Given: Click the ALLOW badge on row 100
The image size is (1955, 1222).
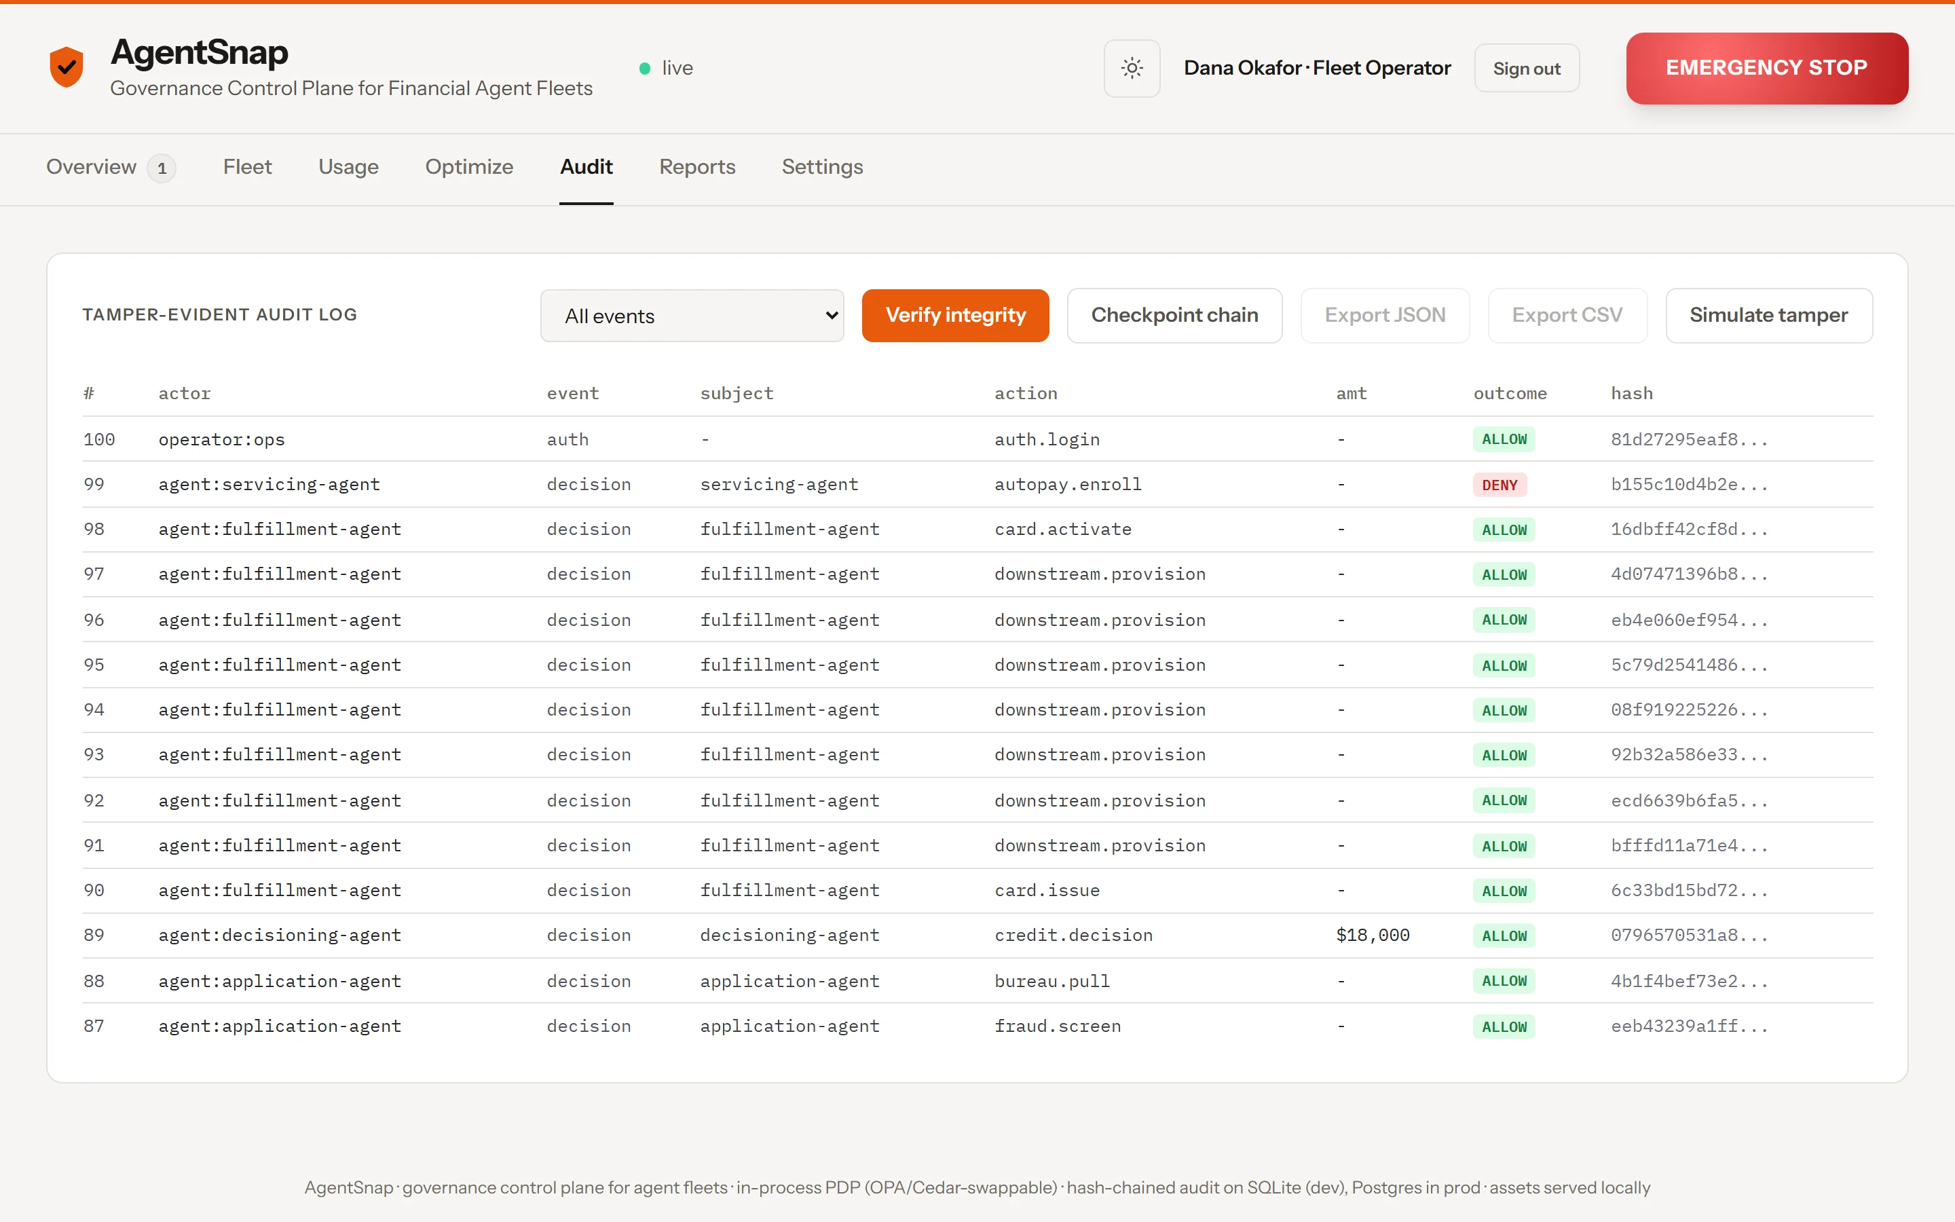Looking at the screenshot, I should [x=1504, y=440].
